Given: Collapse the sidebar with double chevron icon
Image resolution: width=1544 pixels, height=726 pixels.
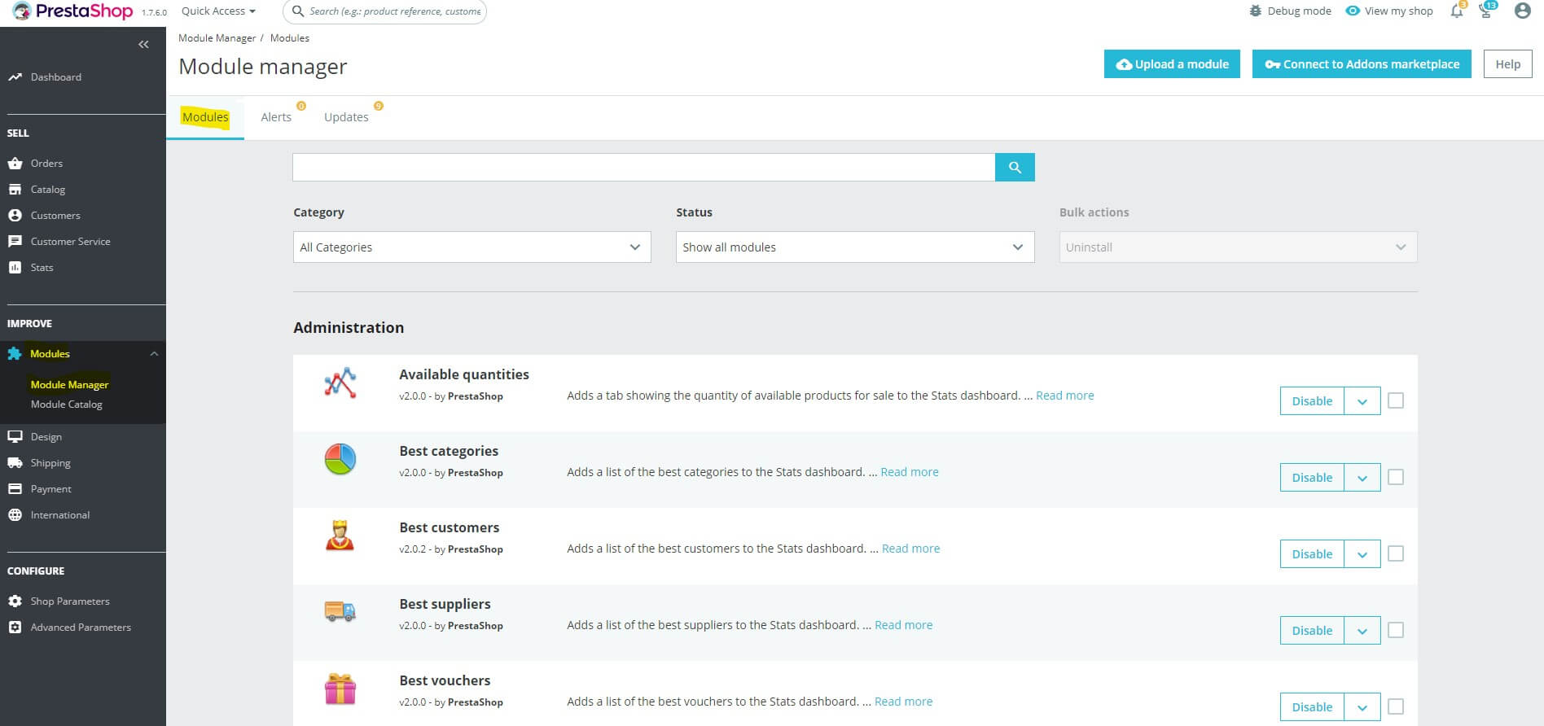Looking at the screenshot, I should pyautogui.click(x=143, y=44).
